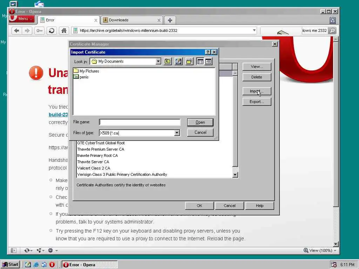359x269 pixels.
Task: Click the search field reading 'ows me 2332'
Action: click(x=314, y=30)
